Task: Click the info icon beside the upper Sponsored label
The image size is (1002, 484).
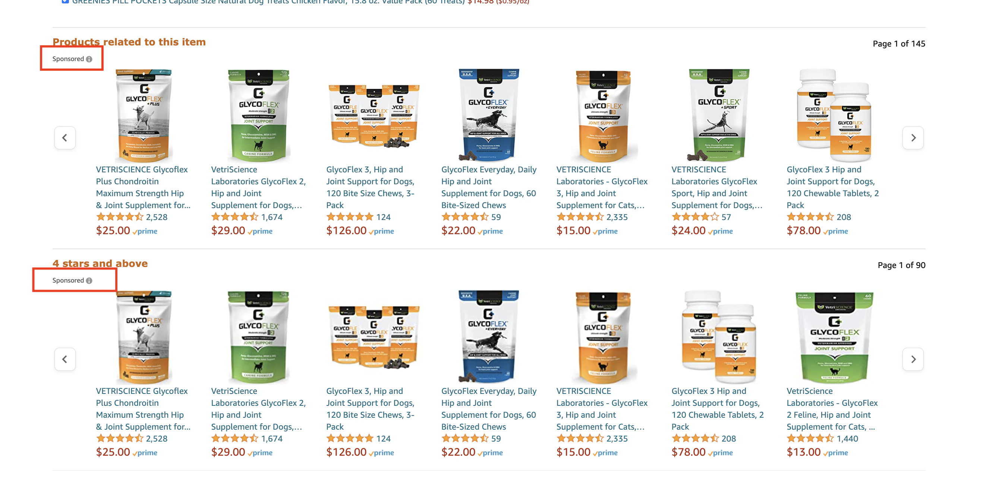Action: coord(89,59)
